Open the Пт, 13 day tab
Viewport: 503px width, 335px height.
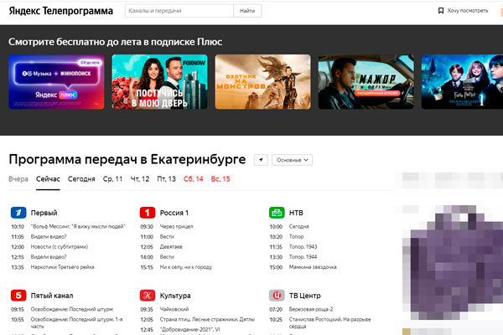pyautogui.click(x=167, y=179)
